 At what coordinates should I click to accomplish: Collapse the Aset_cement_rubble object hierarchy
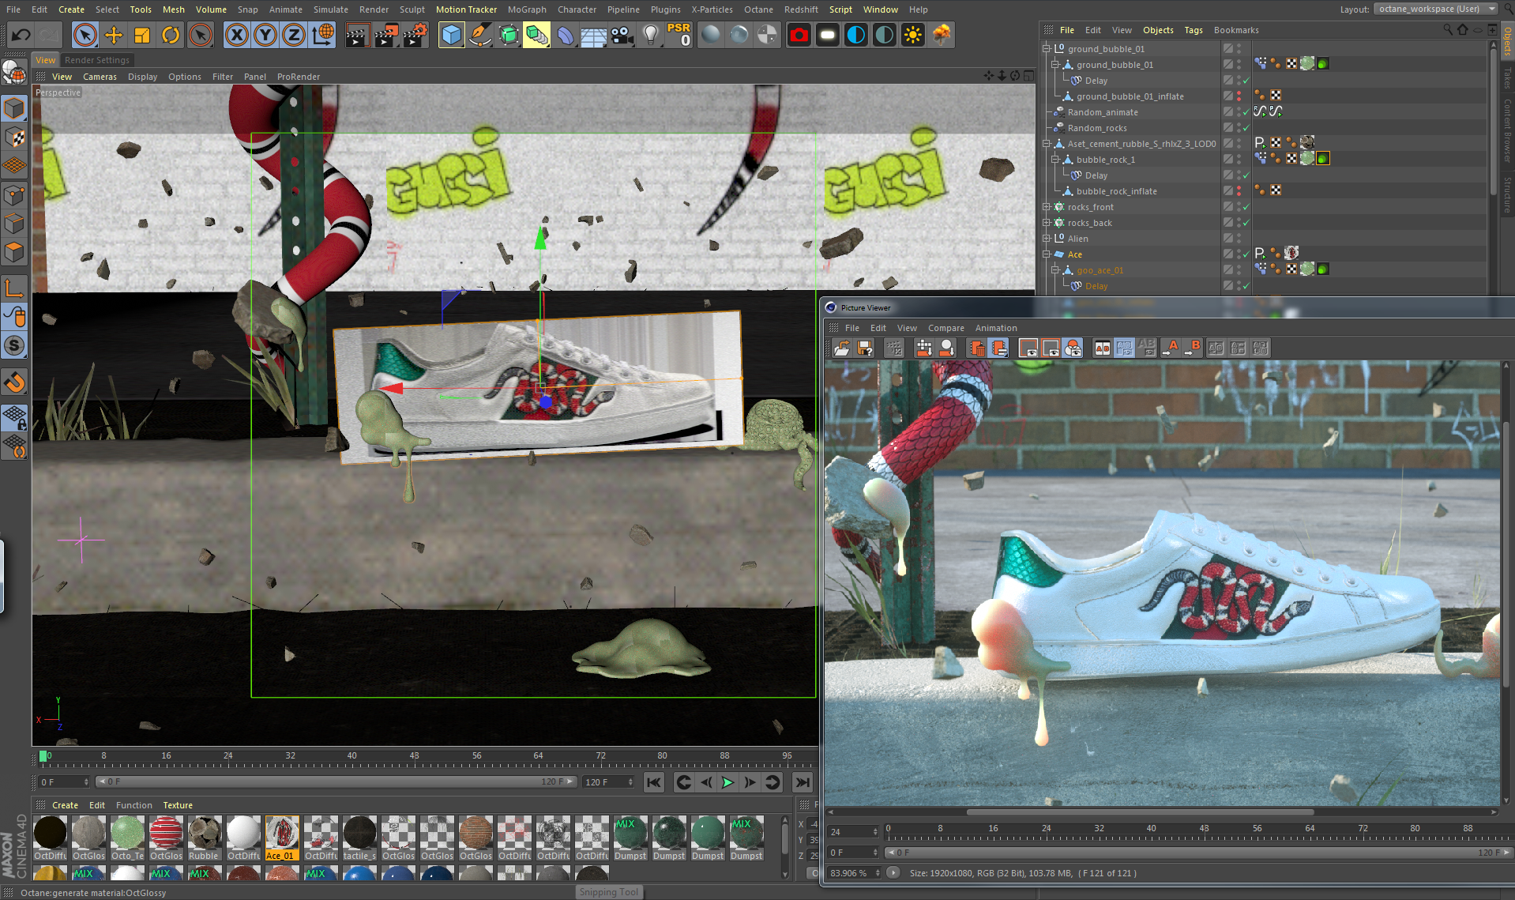(x=1047, y=144)
